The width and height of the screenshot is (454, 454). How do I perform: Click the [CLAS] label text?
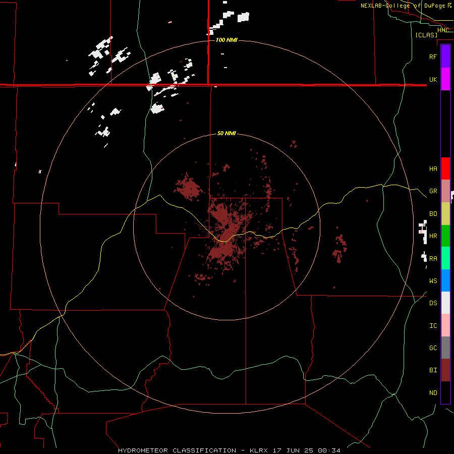tap(426, 35)
